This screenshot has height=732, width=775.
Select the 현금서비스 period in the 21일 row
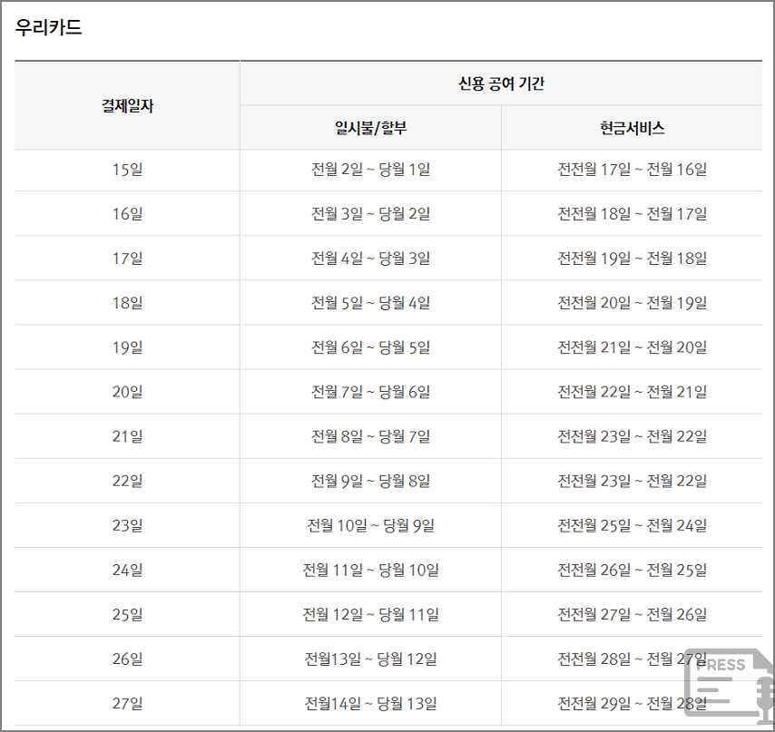tap(633, 436)
